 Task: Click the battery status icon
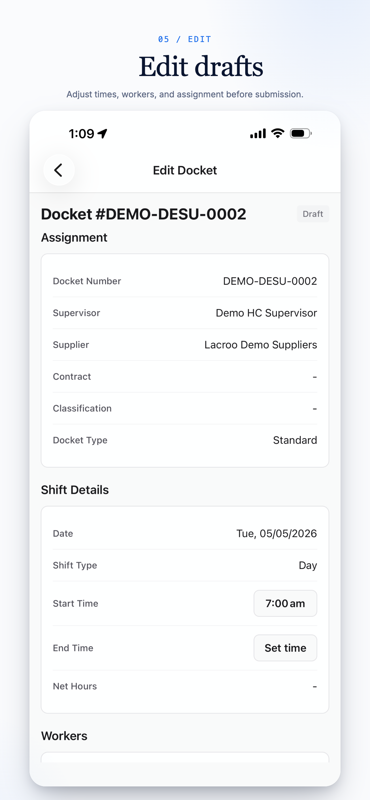(x=301, y=134)
